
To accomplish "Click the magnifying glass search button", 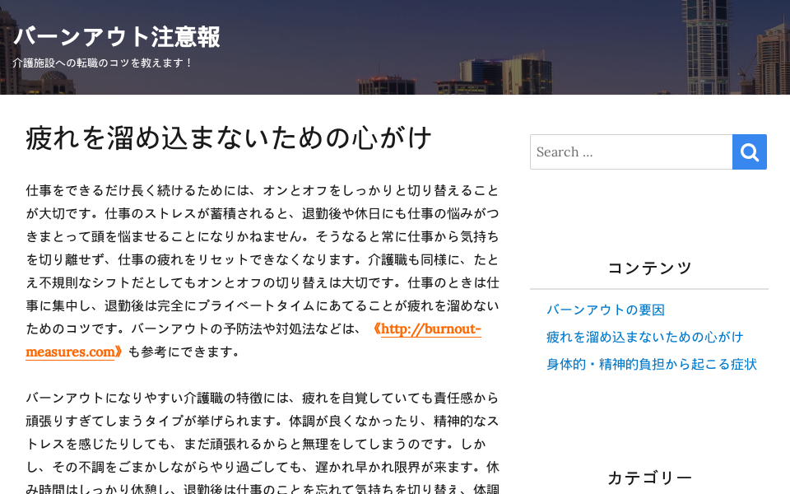I will click(x=749, y=152).
